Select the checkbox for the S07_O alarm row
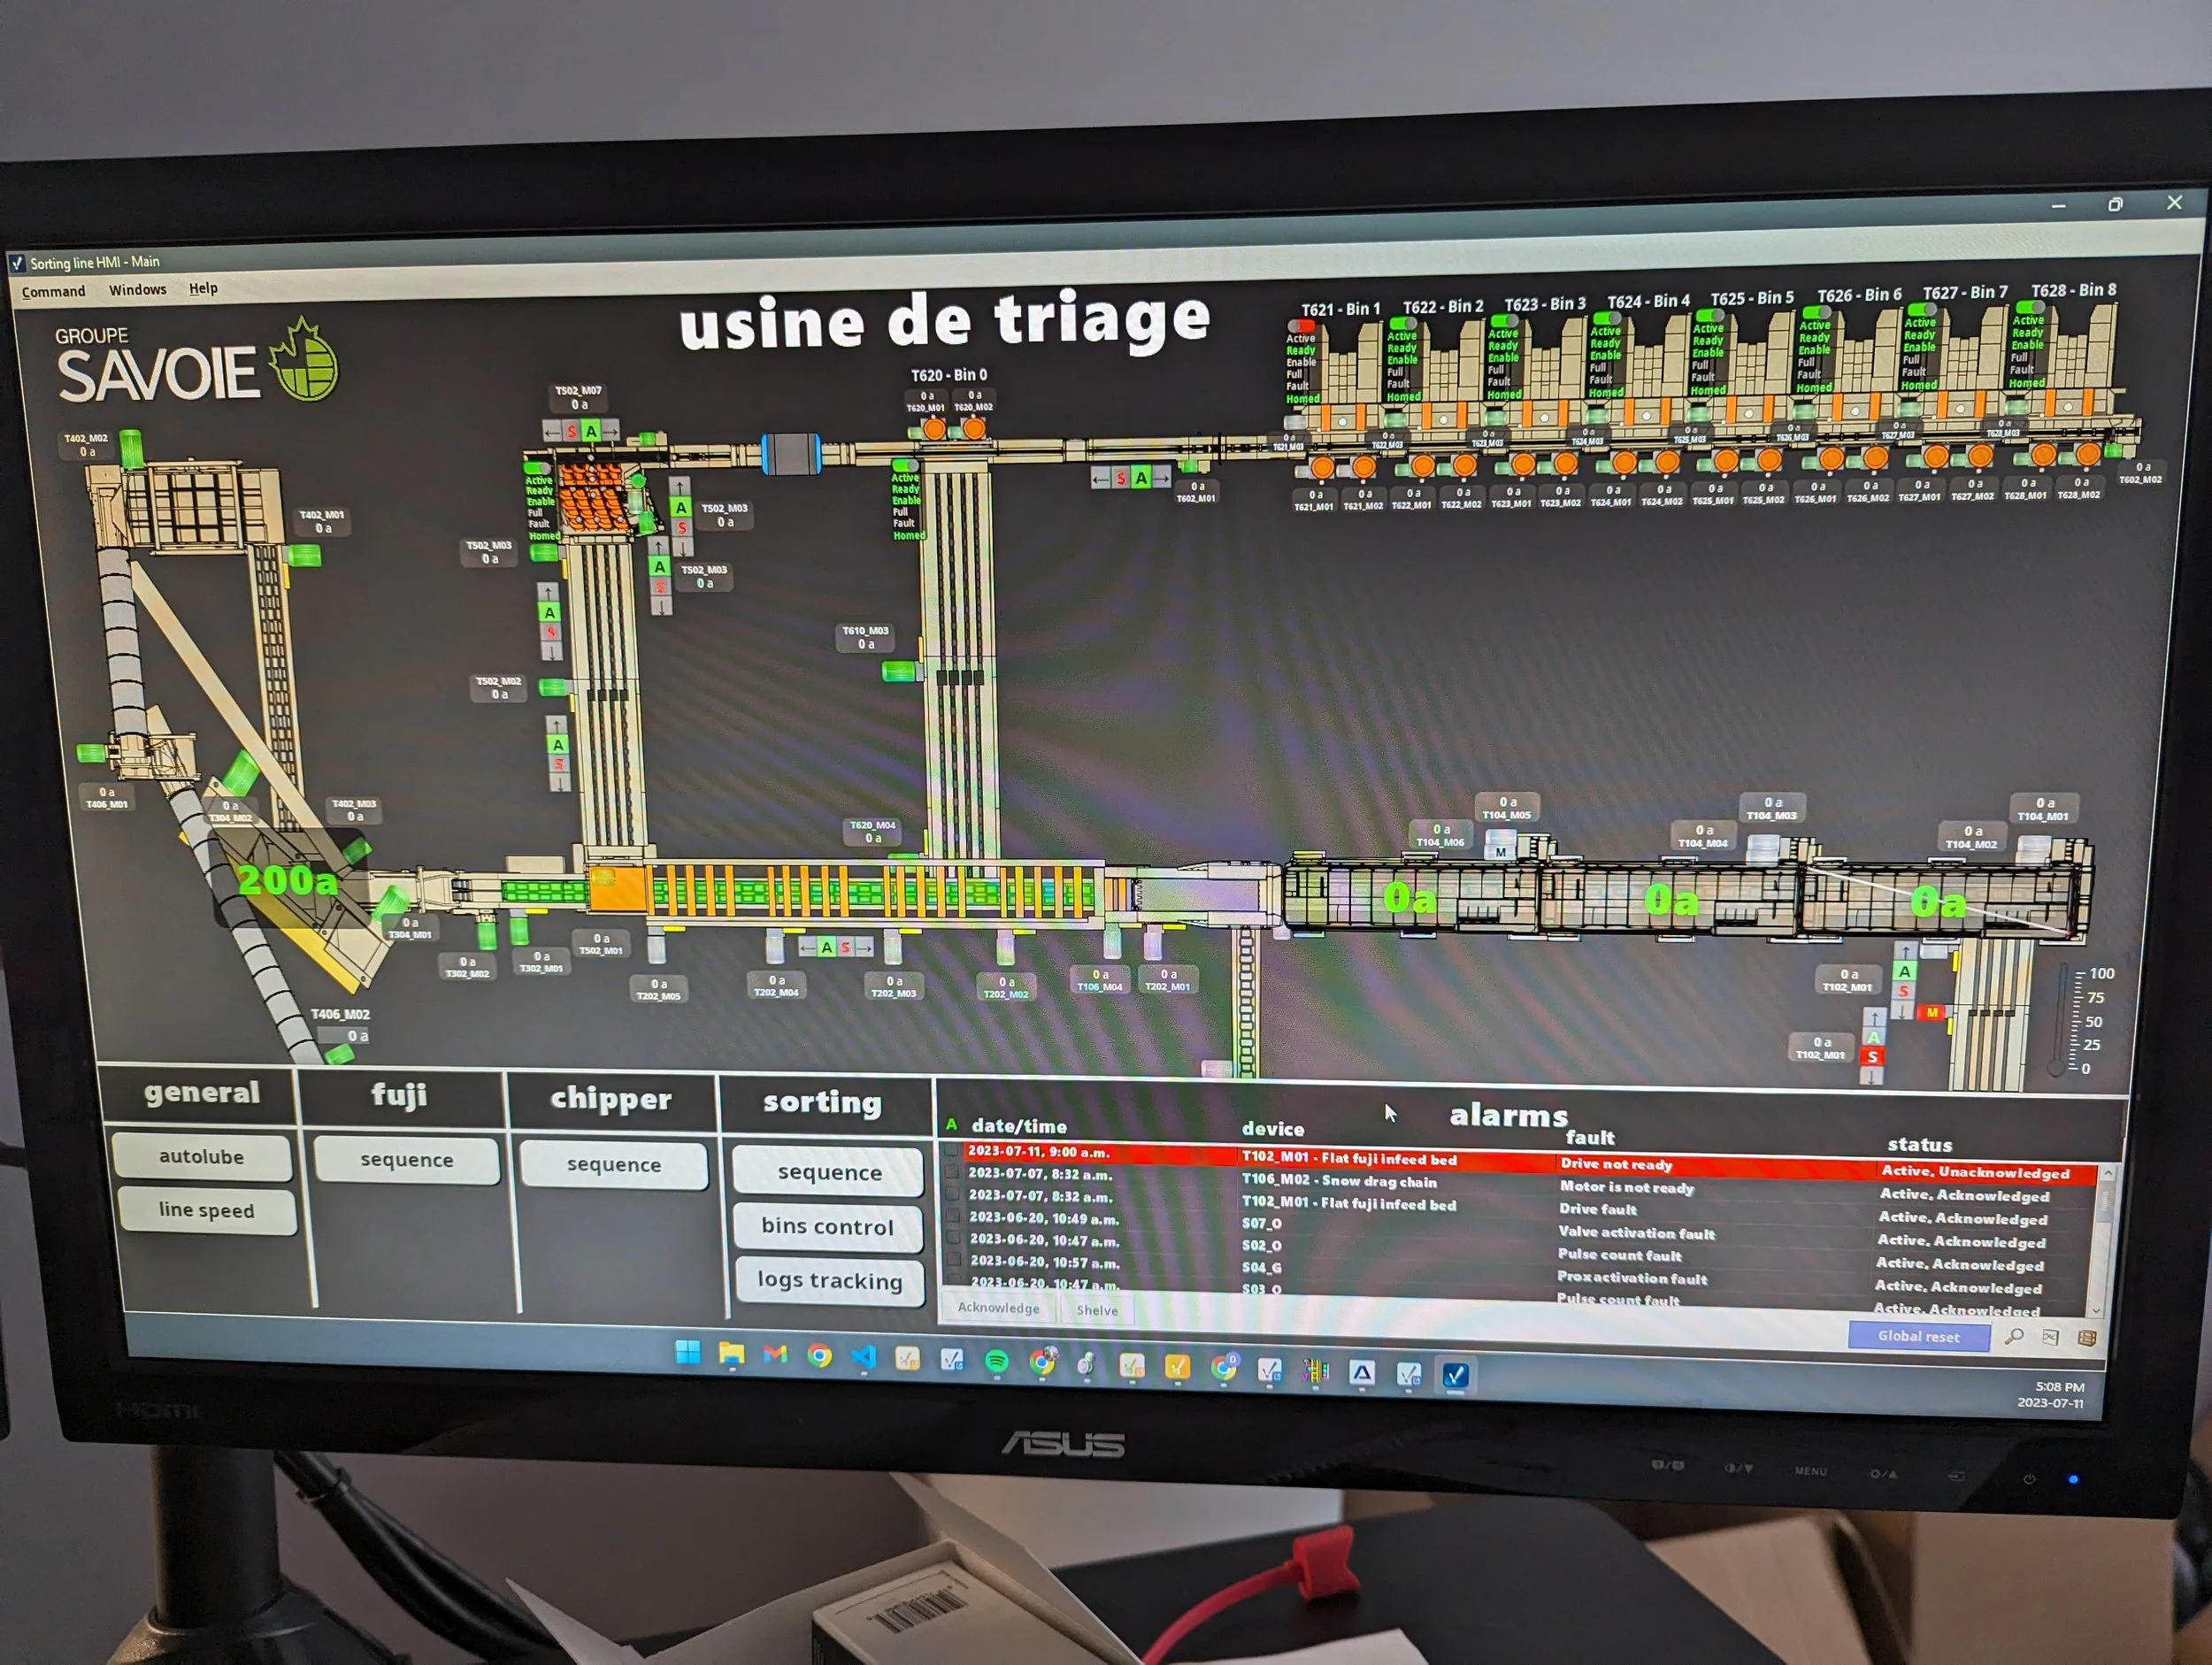This screenshot has height=1665, width=2212. (x=953, y=1217)
